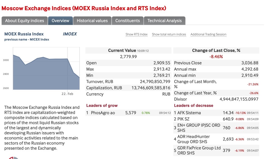Click the red pie icon below description
The image size is (268, 159).
(x=13, y=158)
